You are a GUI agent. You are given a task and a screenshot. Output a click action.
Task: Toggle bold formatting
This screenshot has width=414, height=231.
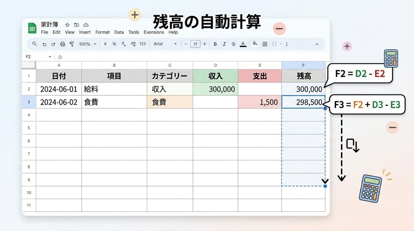(215, 44)
